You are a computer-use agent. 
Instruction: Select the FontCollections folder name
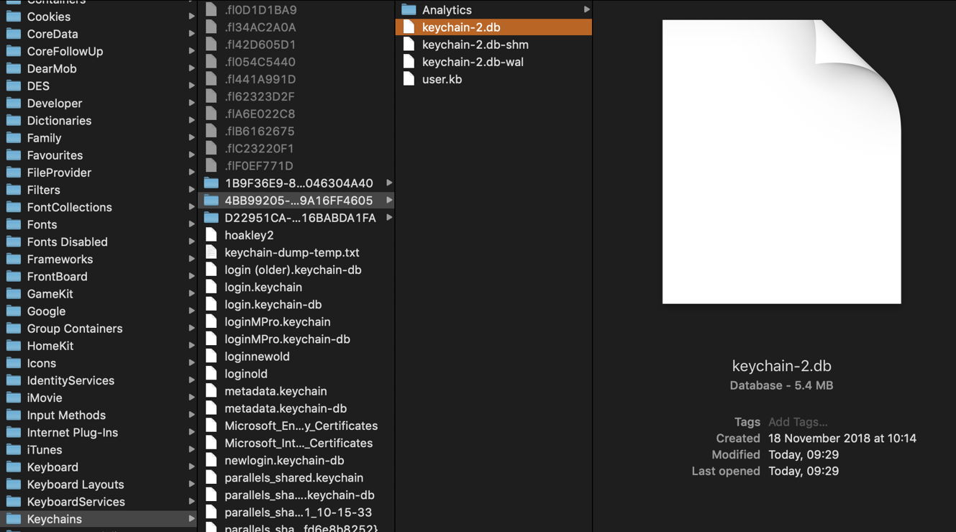[69, 207]
